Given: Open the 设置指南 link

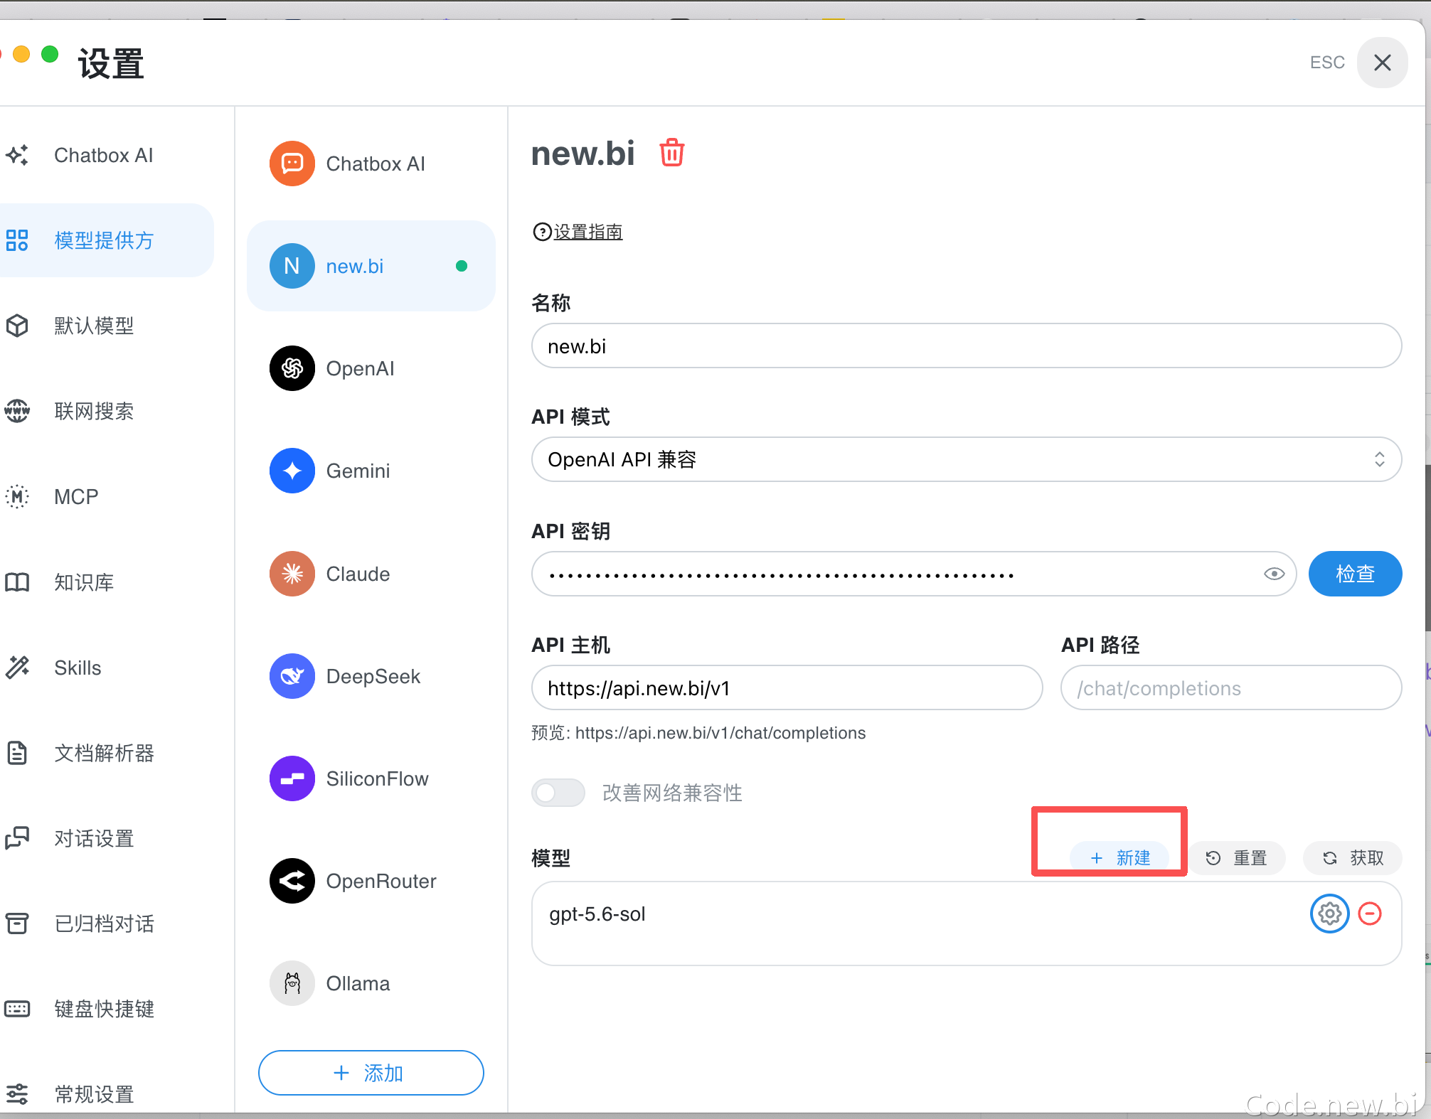Looking at the screenshot, I should tap(588, 232).
